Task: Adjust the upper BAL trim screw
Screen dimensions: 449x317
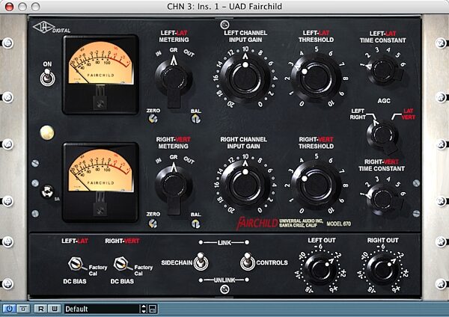Action: point(196,119)
